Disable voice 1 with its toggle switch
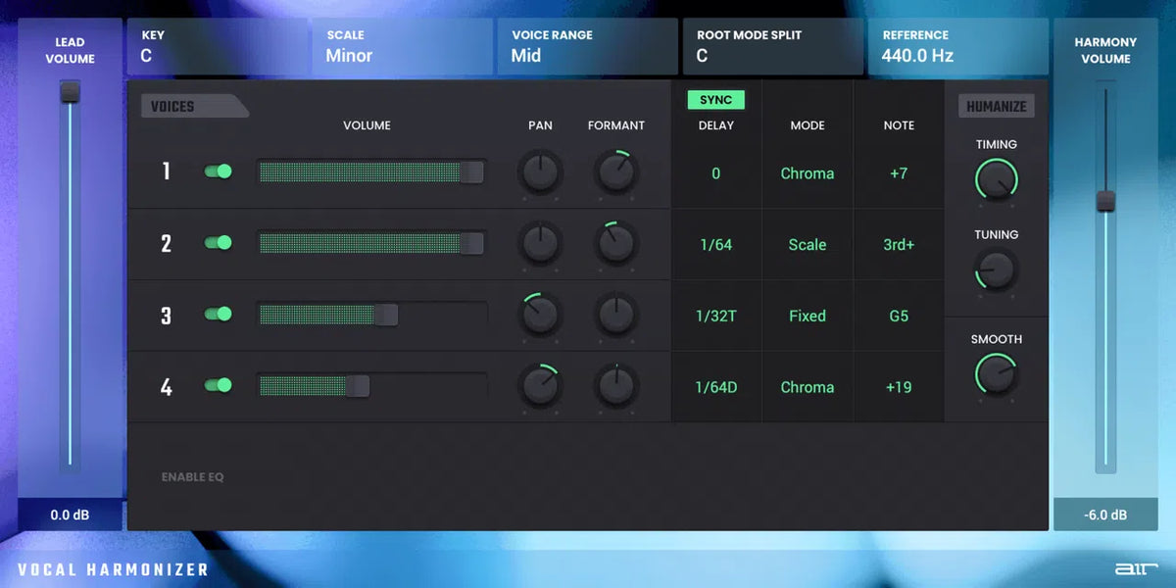1176x588 pixels. coord(218,171)
